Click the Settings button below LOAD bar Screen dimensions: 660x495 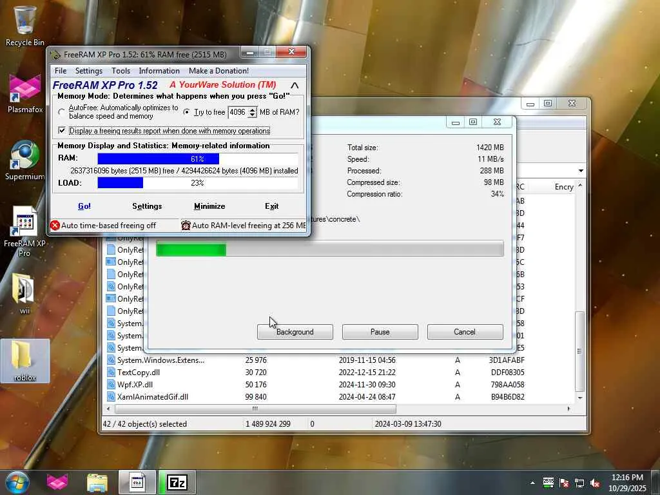click(147, 206)
